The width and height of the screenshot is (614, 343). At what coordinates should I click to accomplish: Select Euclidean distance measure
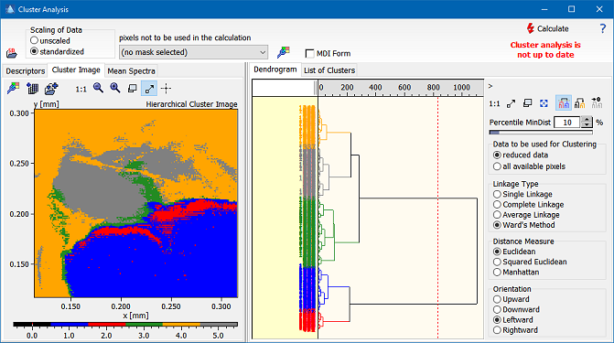[514, 252]
